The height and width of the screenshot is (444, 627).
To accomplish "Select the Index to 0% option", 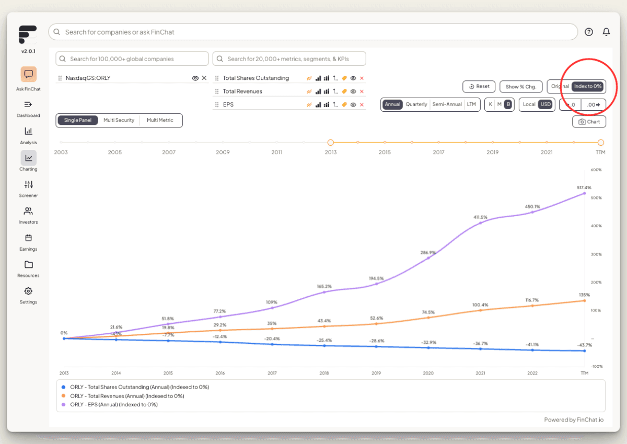I will coord(588,86).
